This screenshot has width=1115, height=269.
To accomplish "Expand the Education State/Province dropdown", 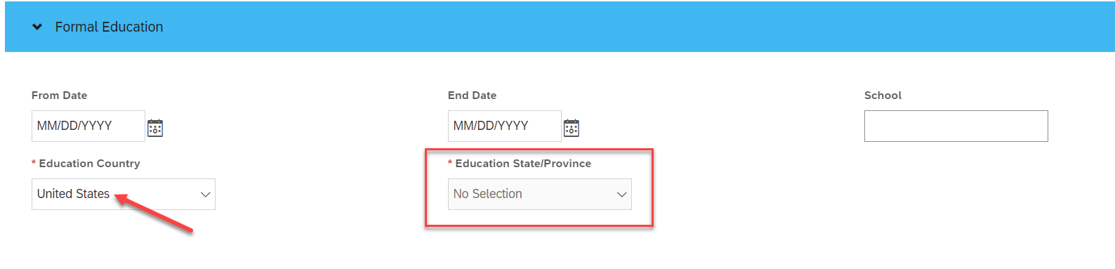I will (x=540, y=194).
